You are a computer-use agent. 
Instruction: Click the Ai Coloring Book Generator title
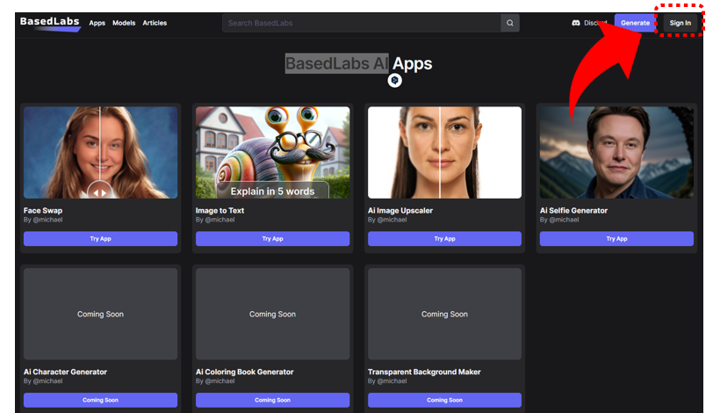click(245, 372)
